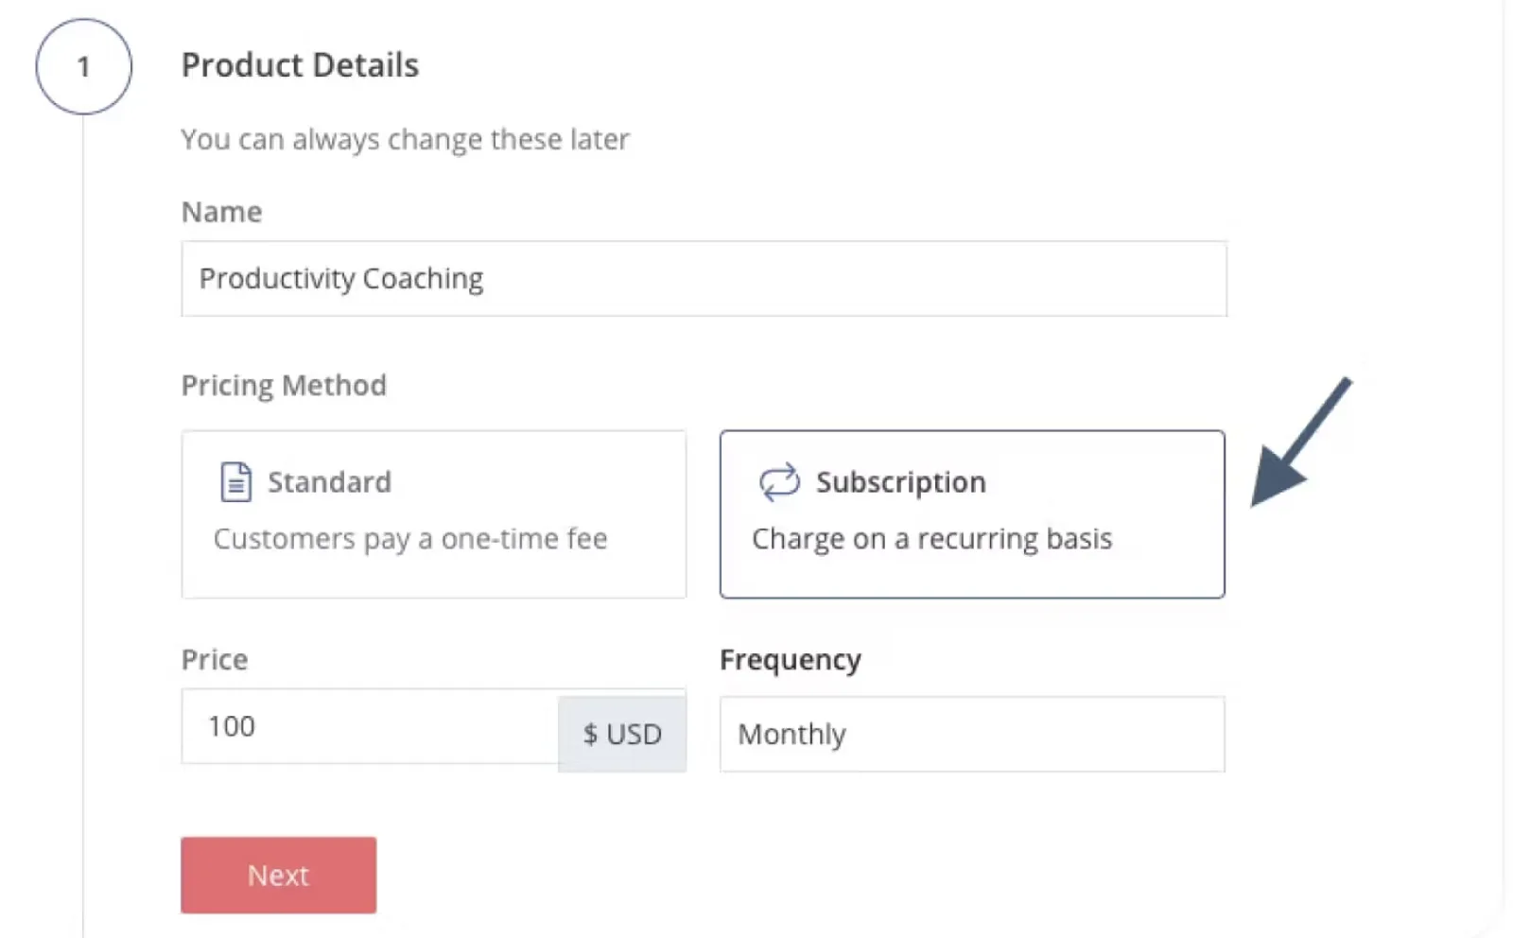Open the Frequency dropdown showing Monthly
Viewport: 1513px width, 938px height.
pyautogui.click(x=971, y=735)
